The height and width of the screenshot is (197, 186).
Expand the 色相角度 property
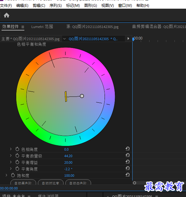coord(11,149)
